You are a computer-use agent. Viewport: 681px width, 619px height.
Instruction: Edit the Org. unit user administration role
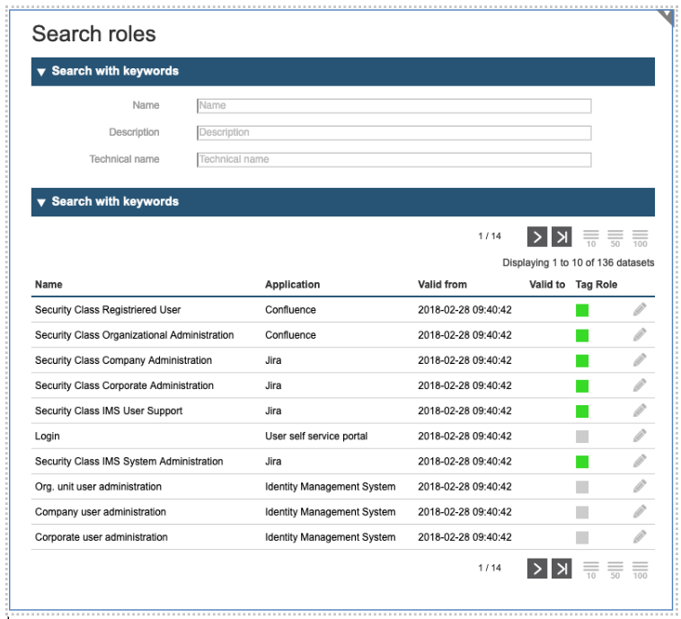(x=640, y=486)
